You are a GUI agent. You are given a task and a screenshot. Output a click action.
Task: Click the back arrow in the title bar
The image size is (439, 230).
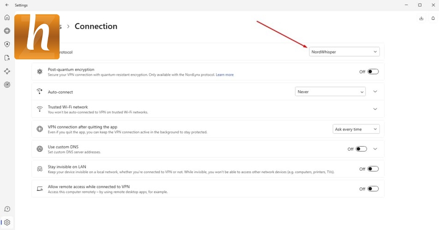point(7,5)
